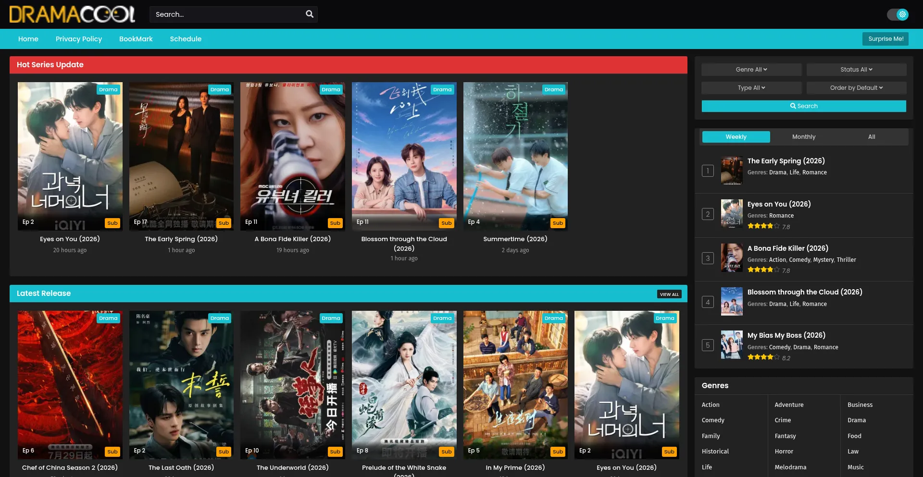Click Thriller genre under A Bona Fide Killer

[846, 260]
